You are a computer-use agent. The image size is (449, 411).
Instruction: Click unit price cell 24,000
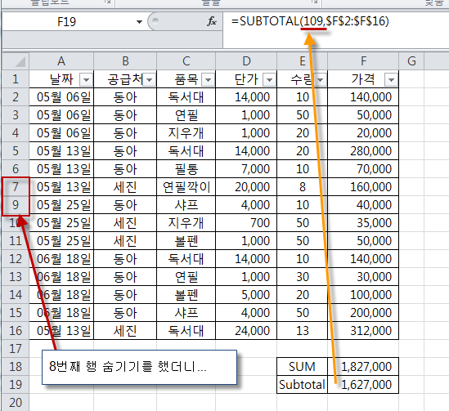(246, 331)
